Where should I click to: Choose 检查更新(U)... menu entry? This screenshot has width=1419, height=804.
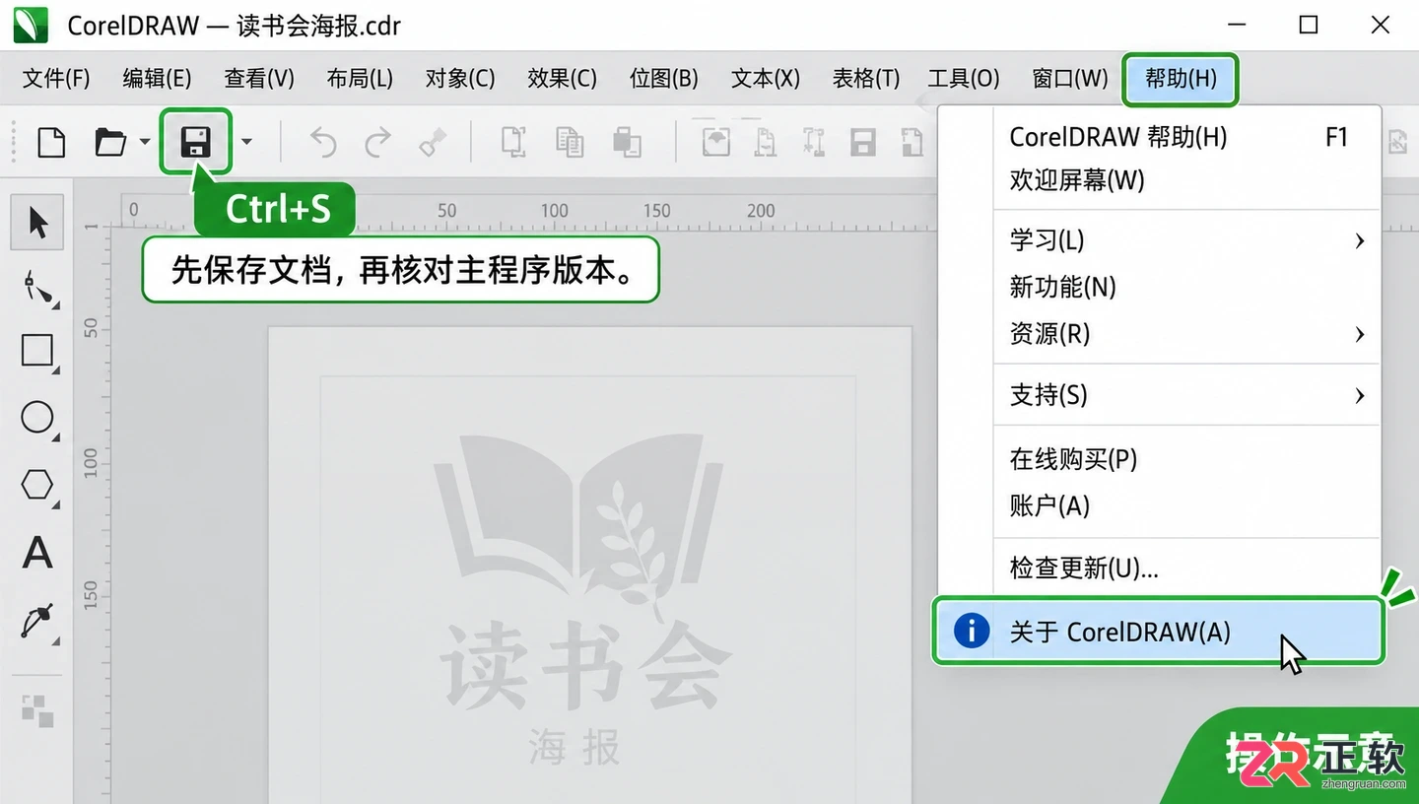pos(1186,569)
